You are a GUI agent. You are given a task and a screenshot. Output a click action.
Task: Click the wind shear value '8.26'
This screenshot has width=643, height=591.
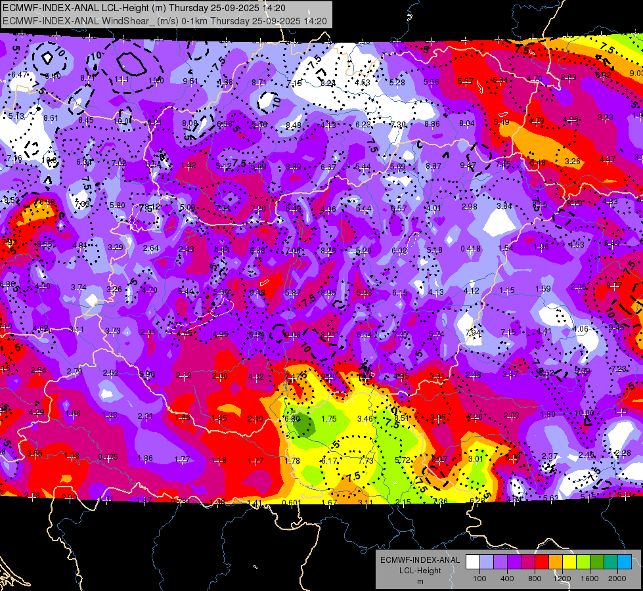coord(328,250)
